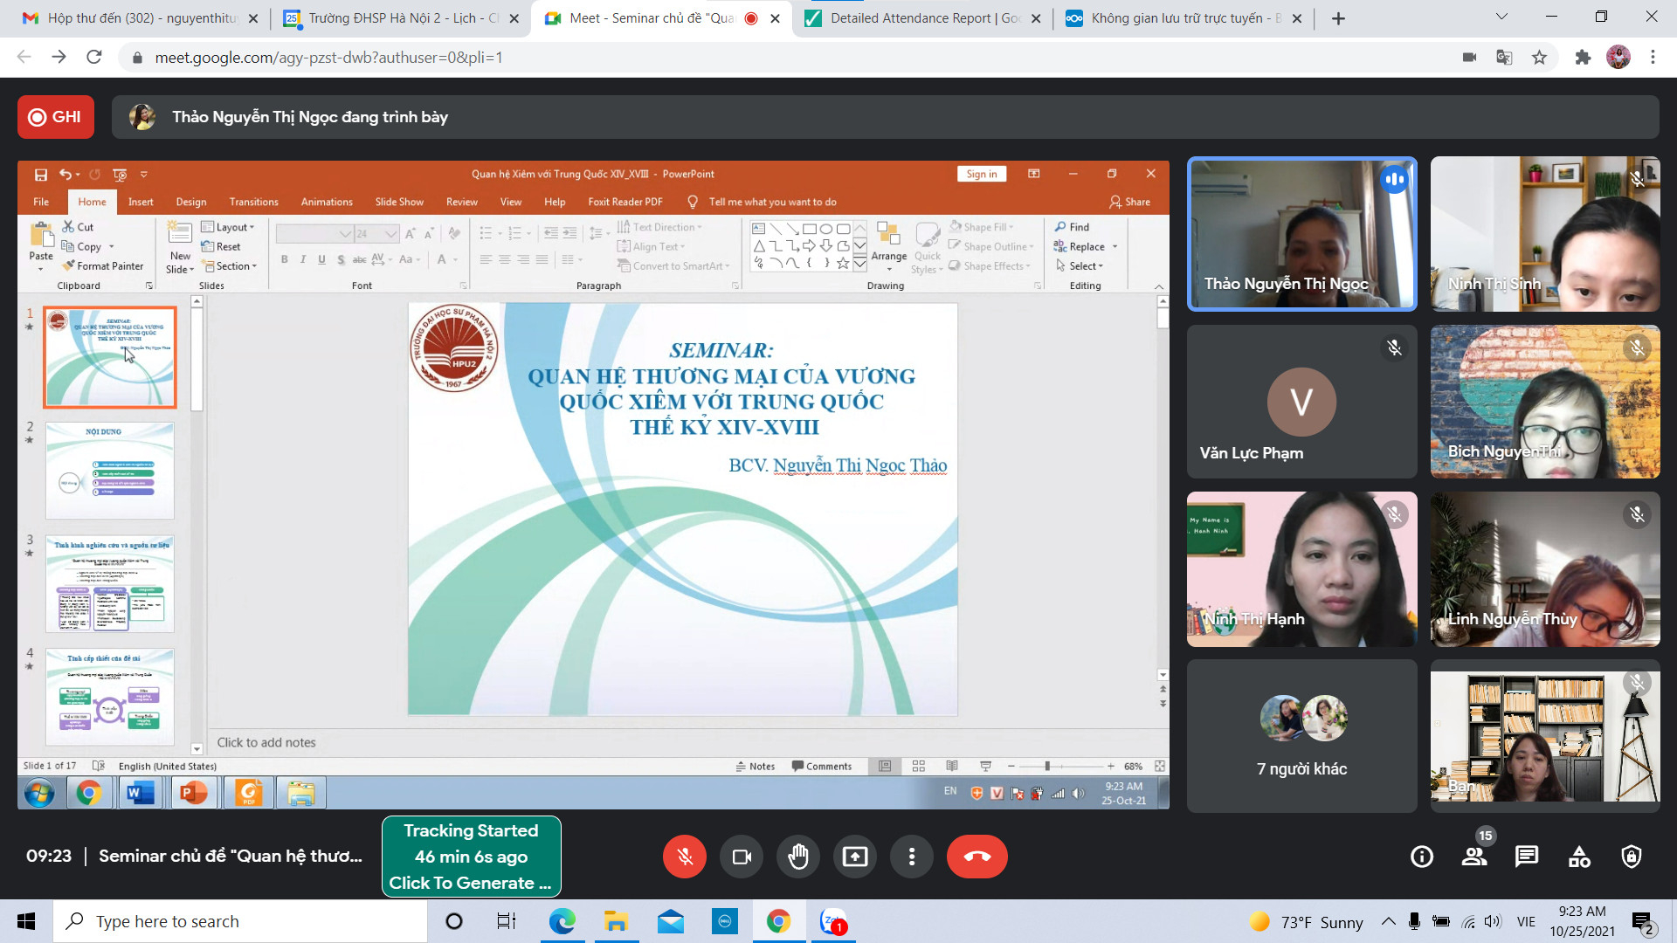
Task: Open Activities panel icon
Action: point(1579,857)
